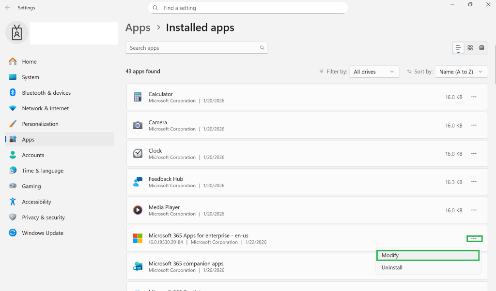
Task: Go to Windows Update settings
Action: [43, 233]
